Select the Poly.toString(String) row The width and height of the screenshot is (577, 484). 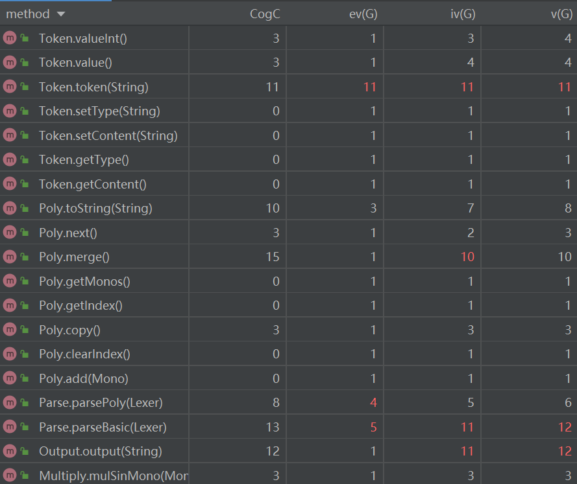[x=95, y=209]
